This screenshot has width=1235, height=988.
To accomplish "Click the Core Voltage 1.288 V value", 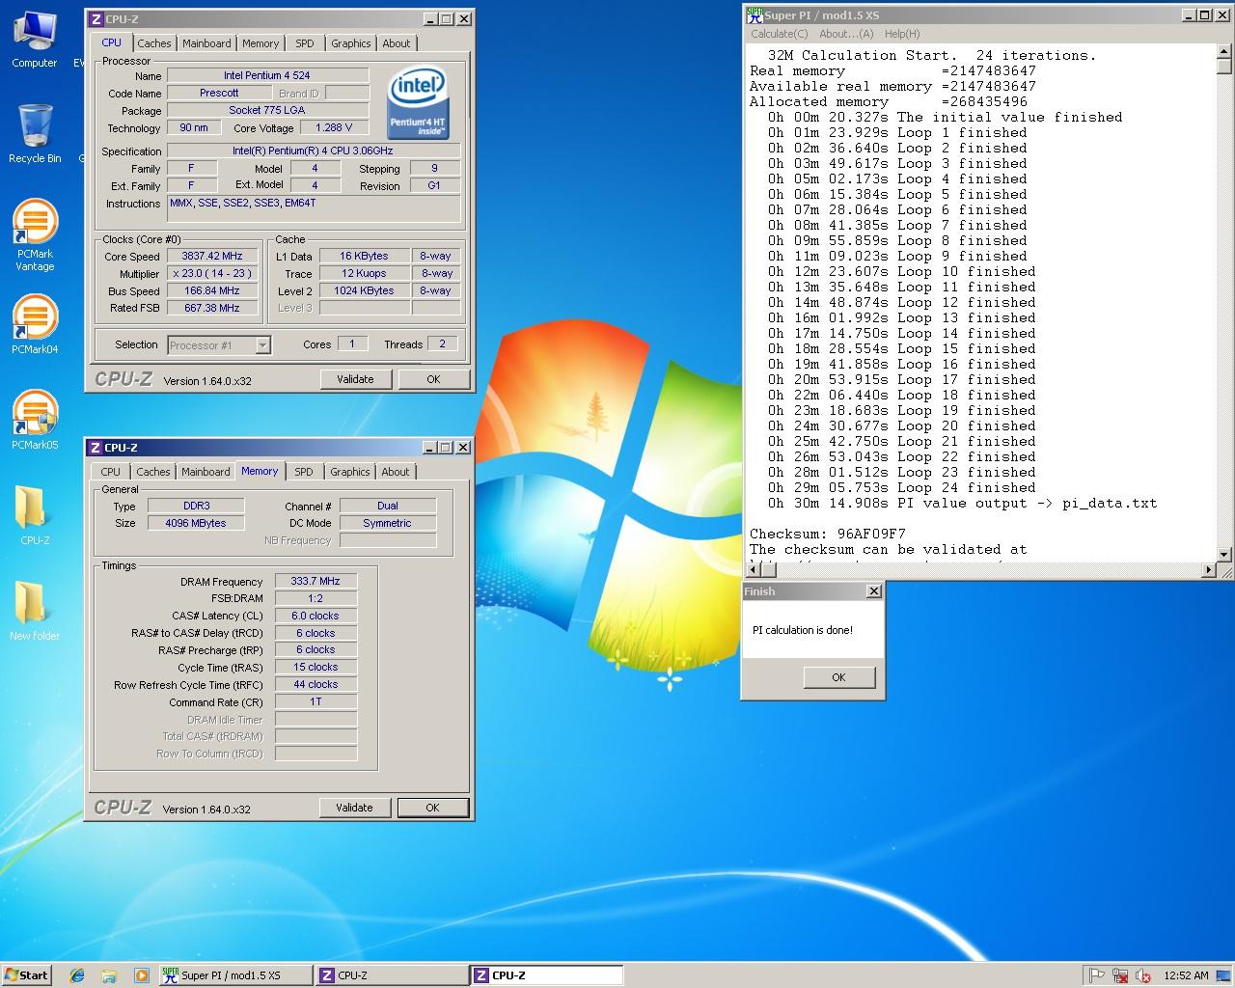I will (334, 127).
